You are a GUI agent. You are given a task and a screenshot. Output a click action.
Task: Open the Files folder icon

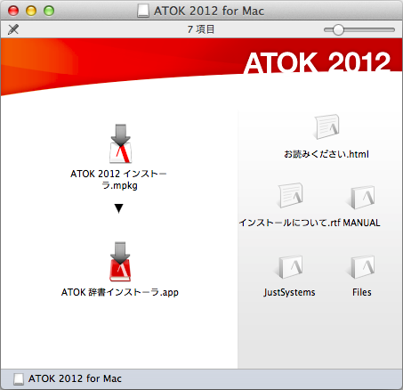pos(362,266)
